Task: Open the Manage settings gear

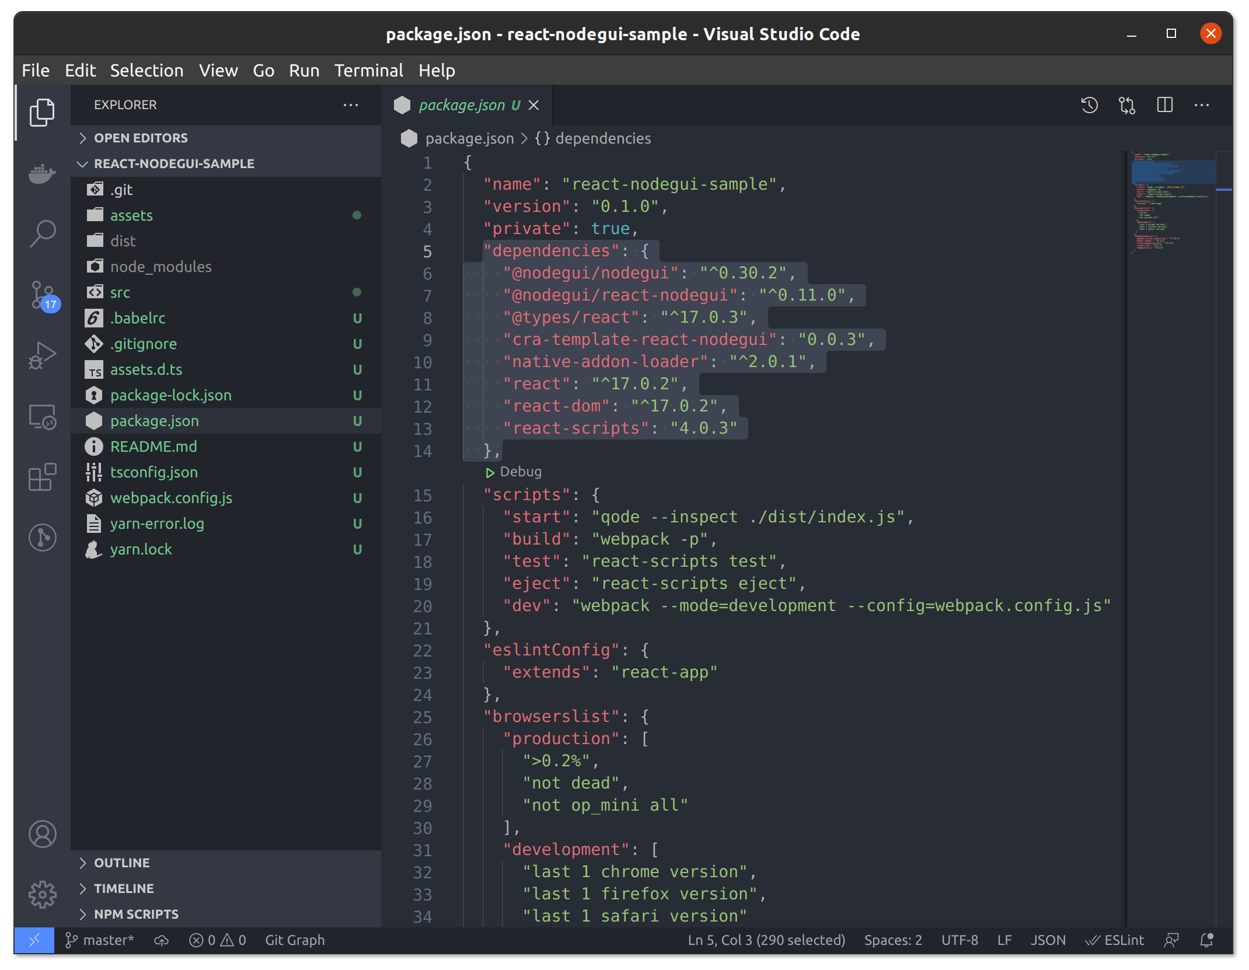Action: pos(41,895)
